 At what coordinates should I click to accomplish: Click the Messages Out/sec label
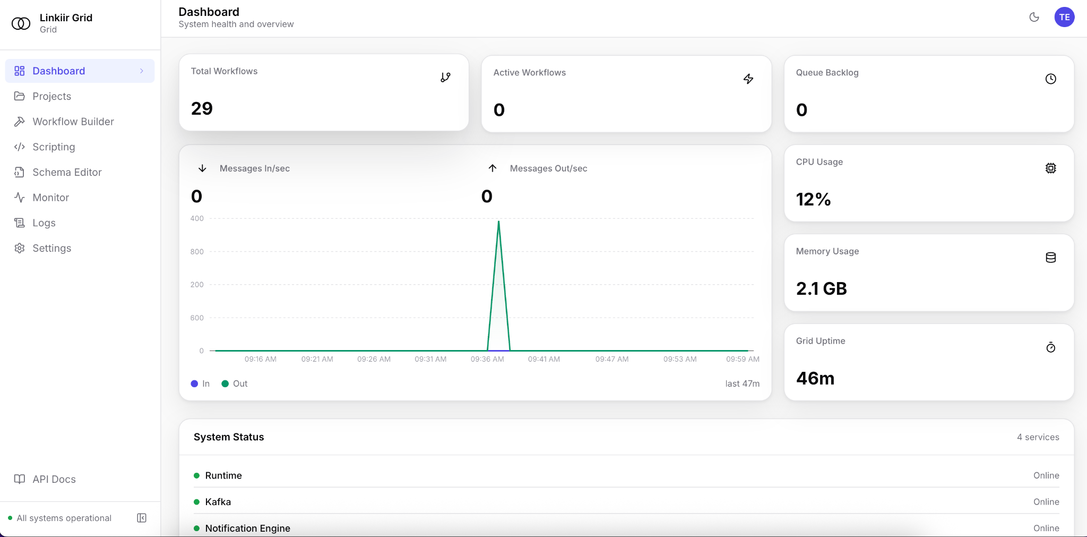pos(548,168)
